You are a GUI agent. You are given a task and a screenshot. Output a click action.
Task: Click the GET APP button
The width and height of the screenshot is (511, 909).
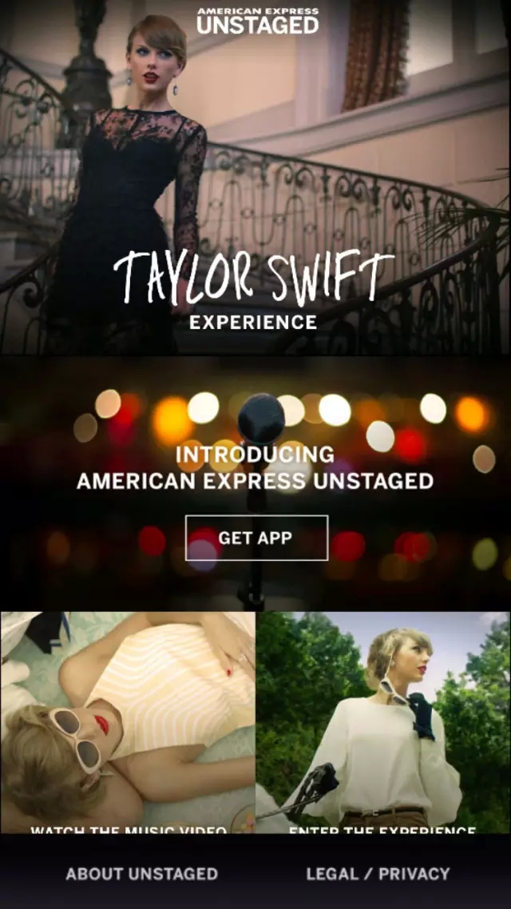click(256, 538)
